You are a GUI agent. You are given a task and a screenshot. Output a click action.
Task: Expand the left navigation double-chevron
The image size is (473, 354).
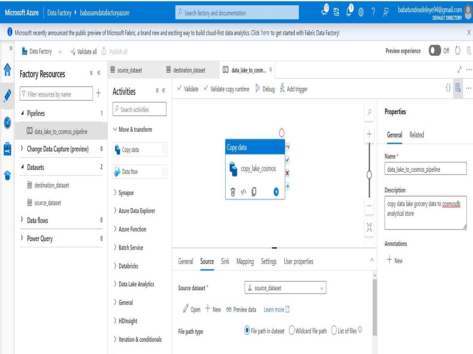pos(11,48)
